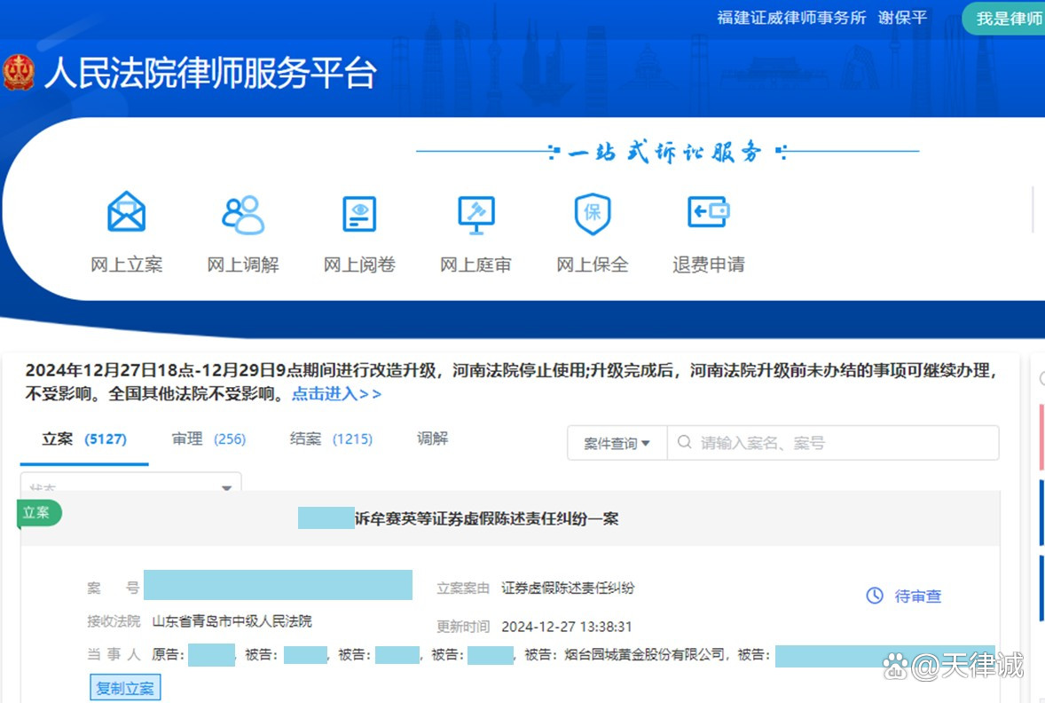Click the clock icon beside 待审查
The image size is (1045, 703).
[875, 596]
